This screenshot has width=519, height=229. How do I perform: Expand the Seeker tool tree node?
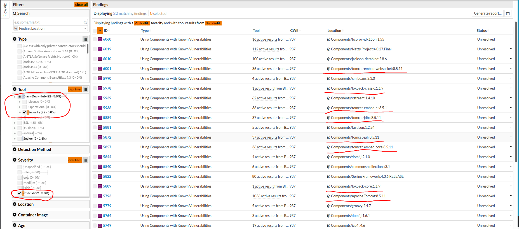point(15,139)
